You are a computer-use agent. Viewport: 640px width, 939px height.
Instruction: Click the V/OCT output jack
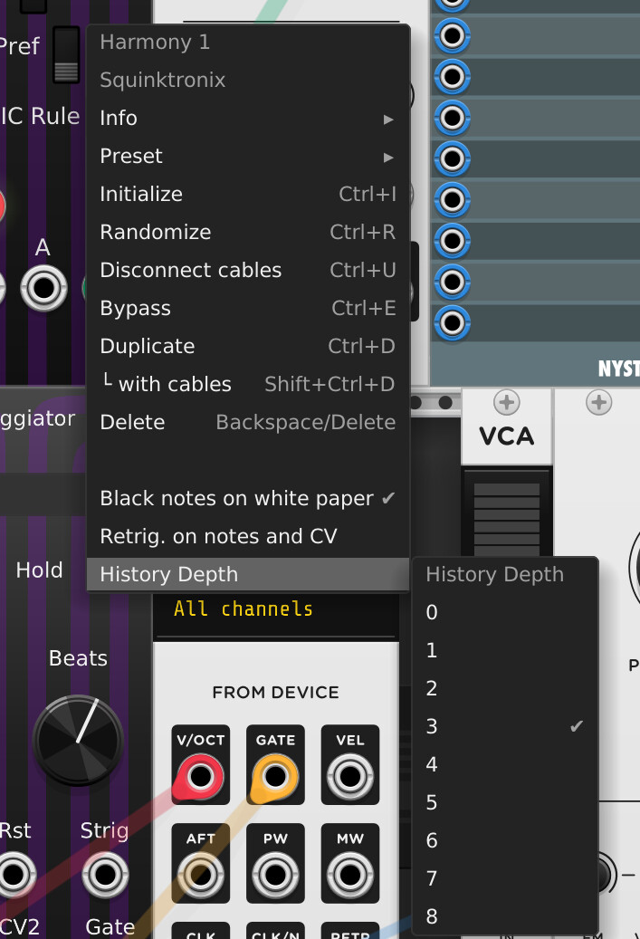[201, 777]
